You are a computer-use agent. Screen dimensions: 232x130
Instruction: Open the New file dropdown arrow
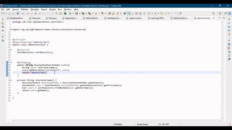click(6, 13)
